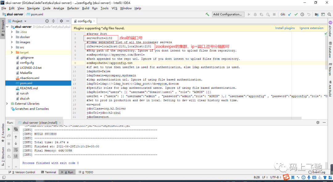Open 6: TODO tool window
This screenshot has width=333, height=182.
point(86,172)
